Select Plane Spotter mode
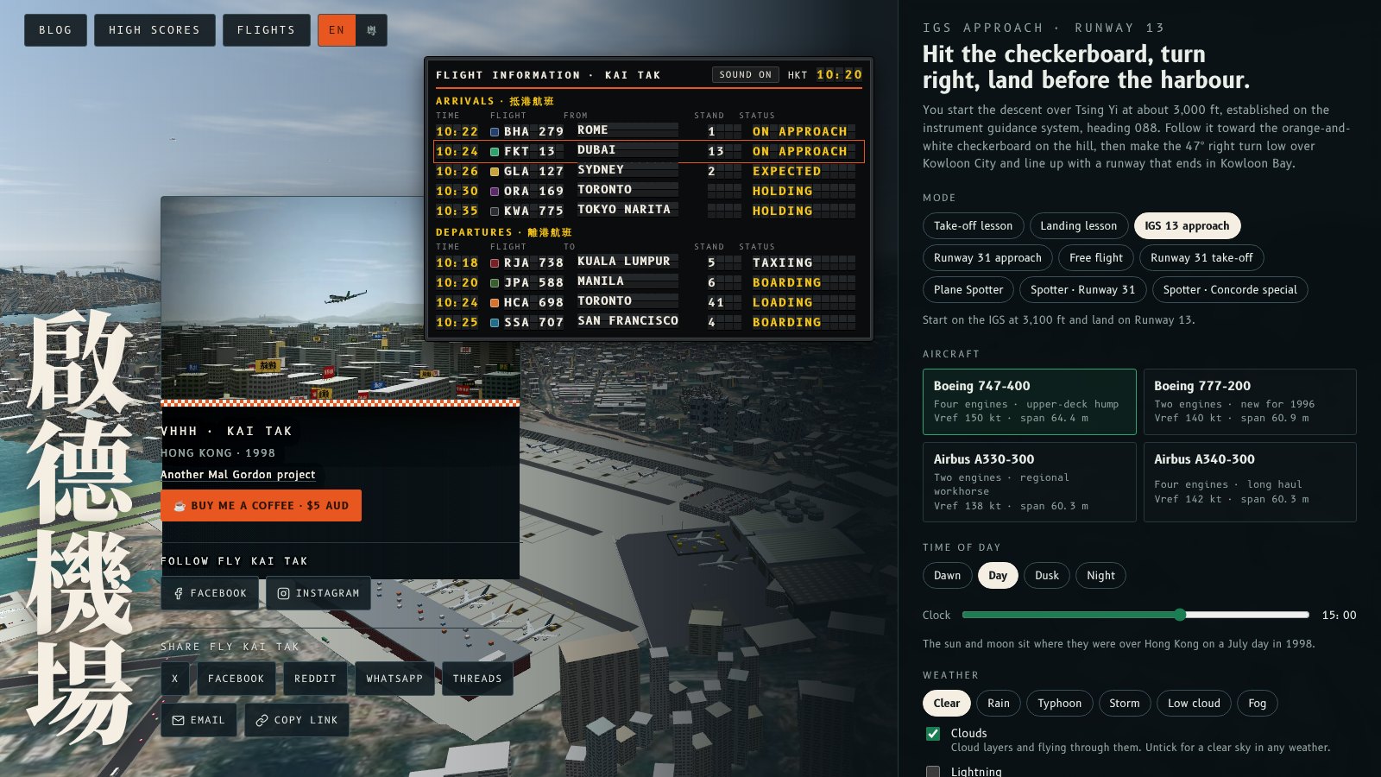Image resolution: width=1381 pixels, height=777 pixels. click(968, 290)
